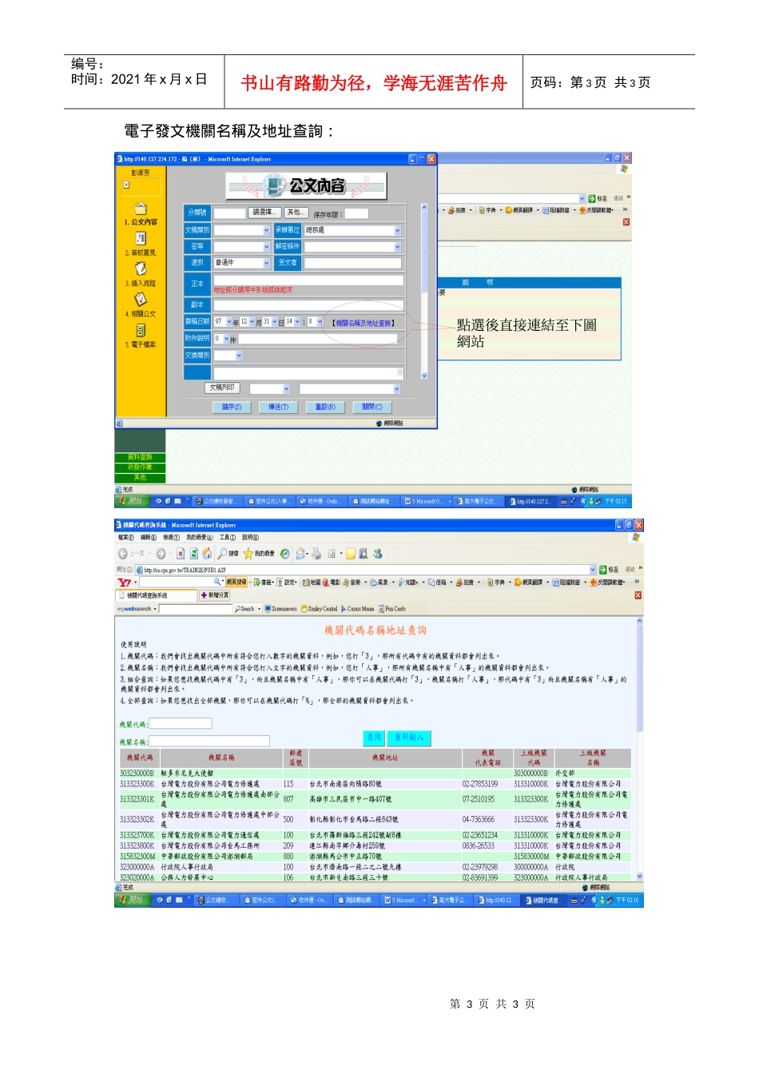This screenshot has height=1074, width=759.
Task: Click 開始 Start button in lower taskbar
Action: pos(131,900)
